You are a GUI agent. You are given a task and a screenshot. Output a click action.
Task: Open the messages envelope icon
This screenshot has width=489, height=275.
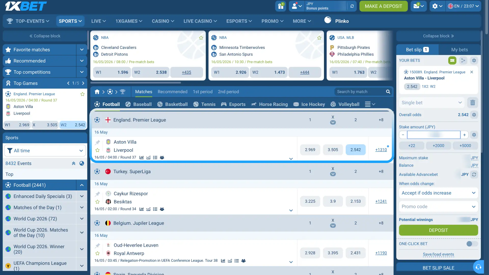point(418,6)
